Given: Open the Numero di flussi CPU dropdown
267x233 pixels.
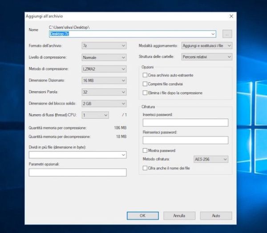Looking at the screenshot, I should [x=95, y=115].
